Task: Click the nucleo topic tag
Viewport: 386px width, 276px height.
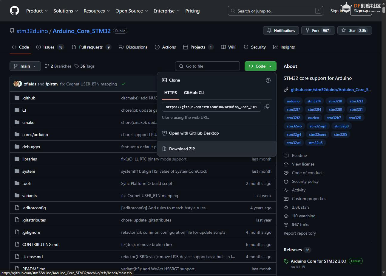Action: pos(314,118)
